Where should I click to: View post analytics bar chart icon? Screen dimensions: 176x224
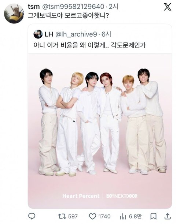click(x=123, y=216)
